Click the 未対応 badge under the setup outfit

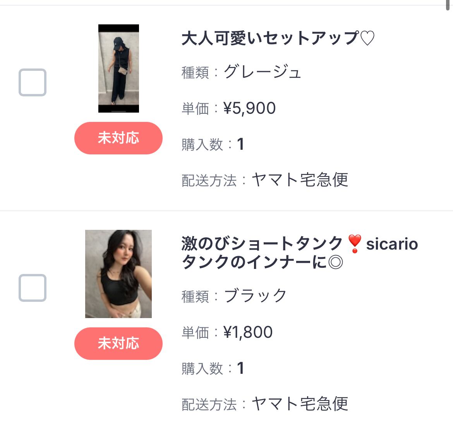[x=118, y=138]
